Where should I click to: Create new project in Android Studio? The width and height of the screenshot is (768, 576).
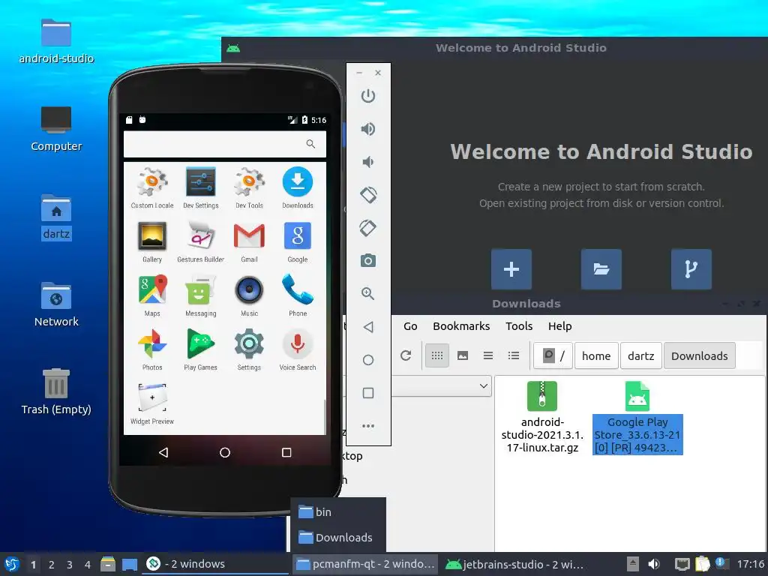[x=511, y=269]
